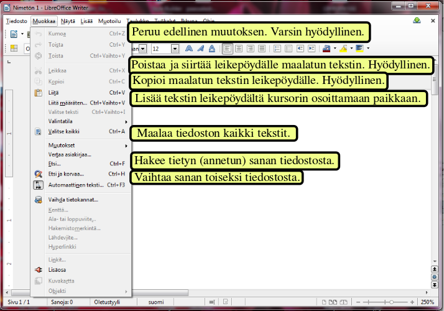Viewport: 444px width, 311px height.
Task: Open the Muotoilu menu
Action: click(x=109, y=21)
